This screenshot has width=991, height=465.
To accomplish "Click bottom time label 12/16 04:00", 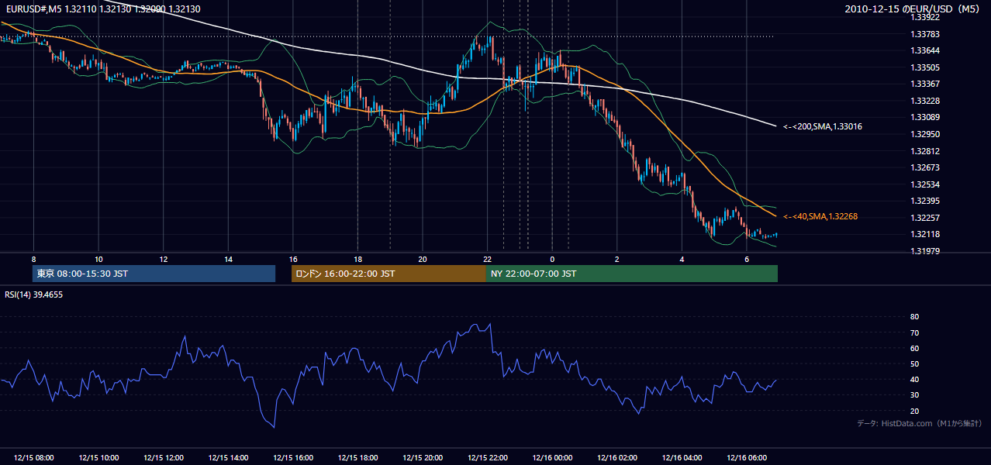I will tap(682, 458).
